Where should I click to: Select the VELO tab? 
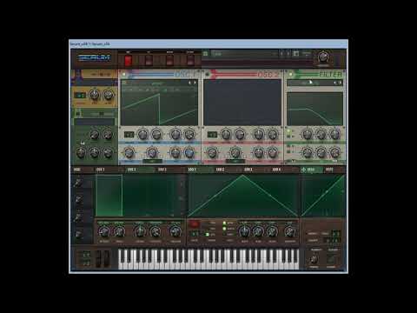[x=311, y=170]
